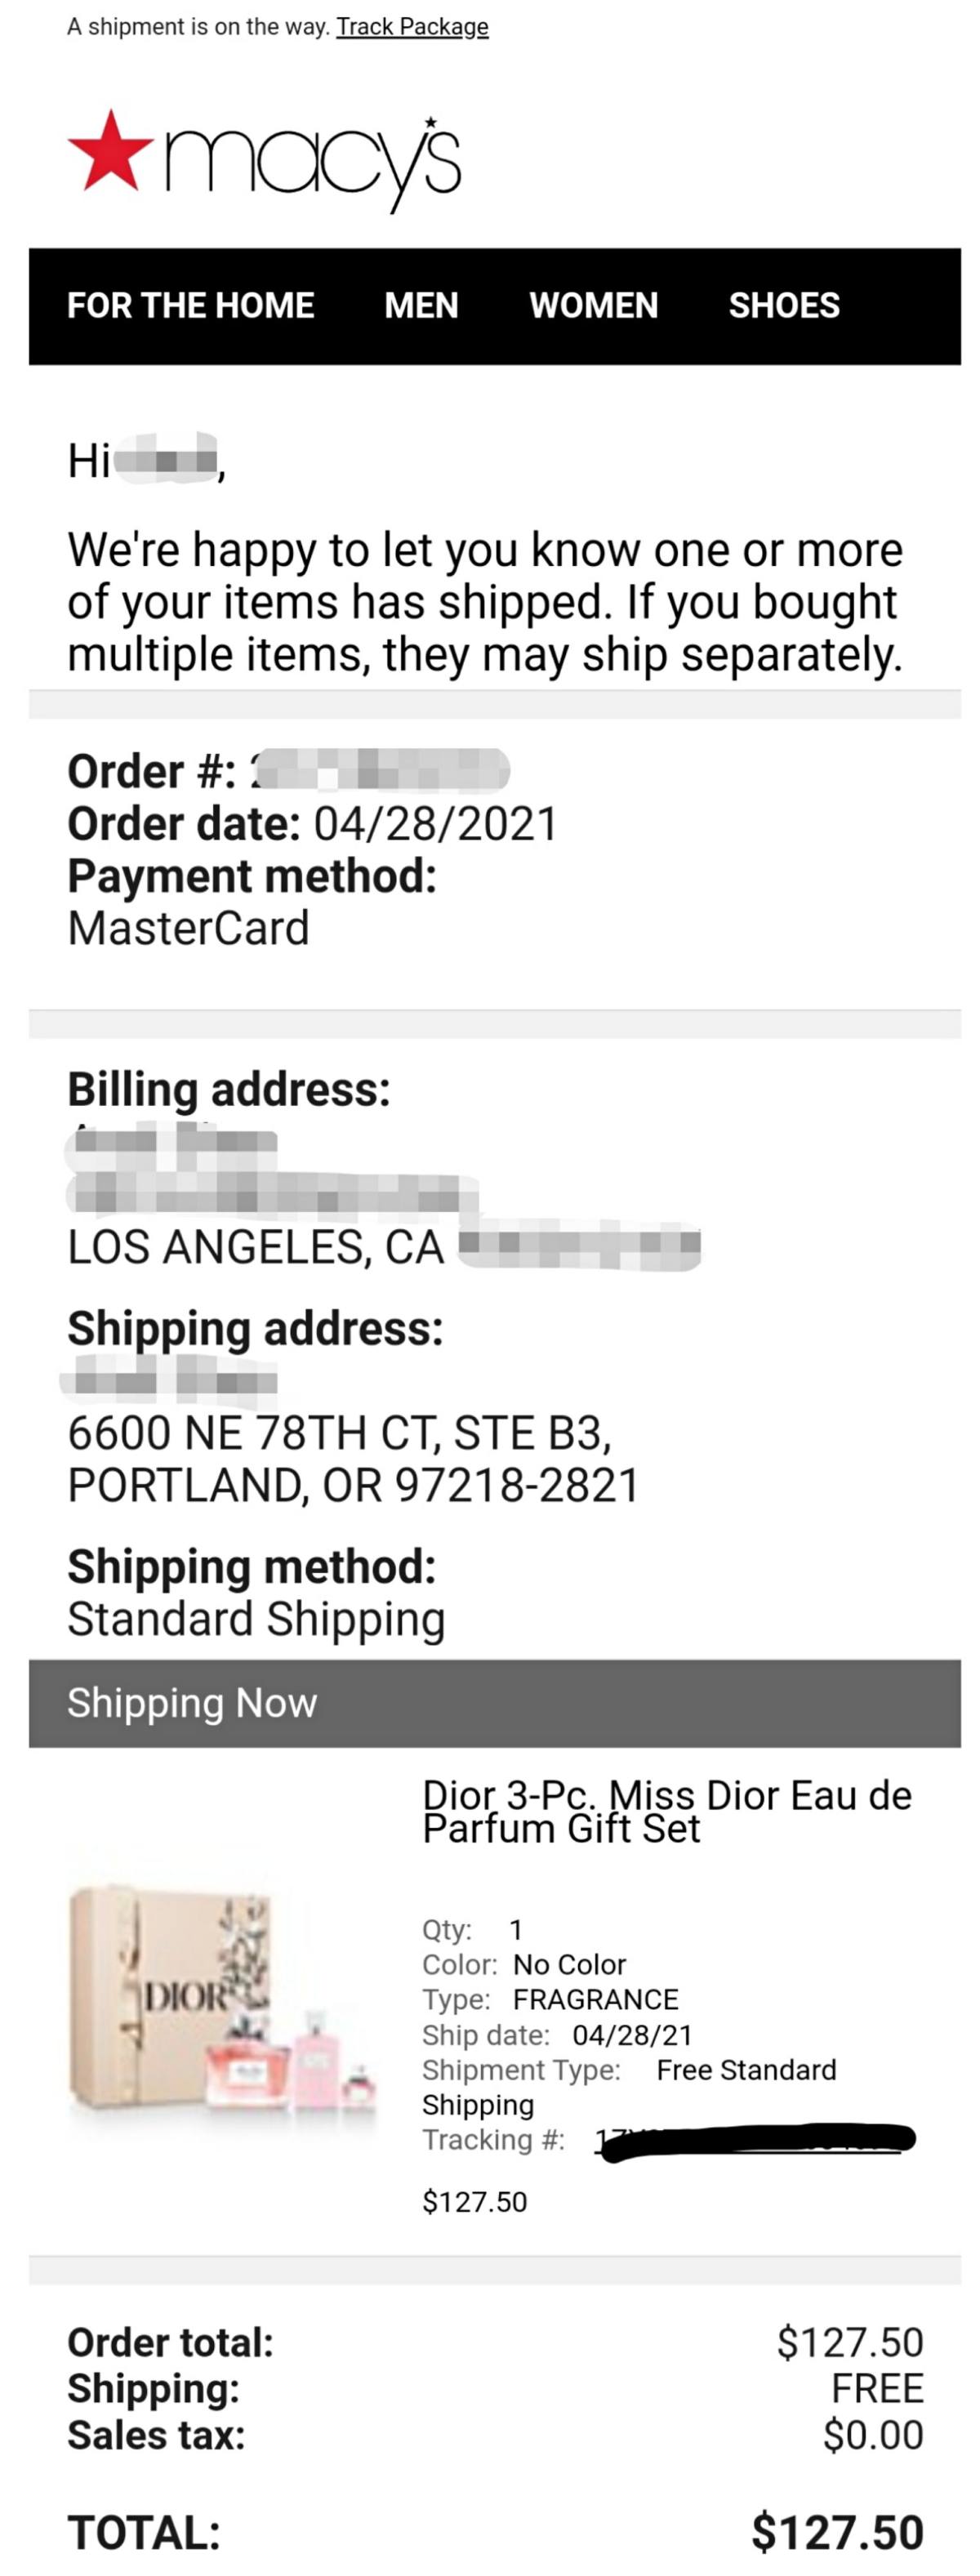Click the order date 04/28/2021
This screenshot has width=980, height=2576.
coord(435,824)
